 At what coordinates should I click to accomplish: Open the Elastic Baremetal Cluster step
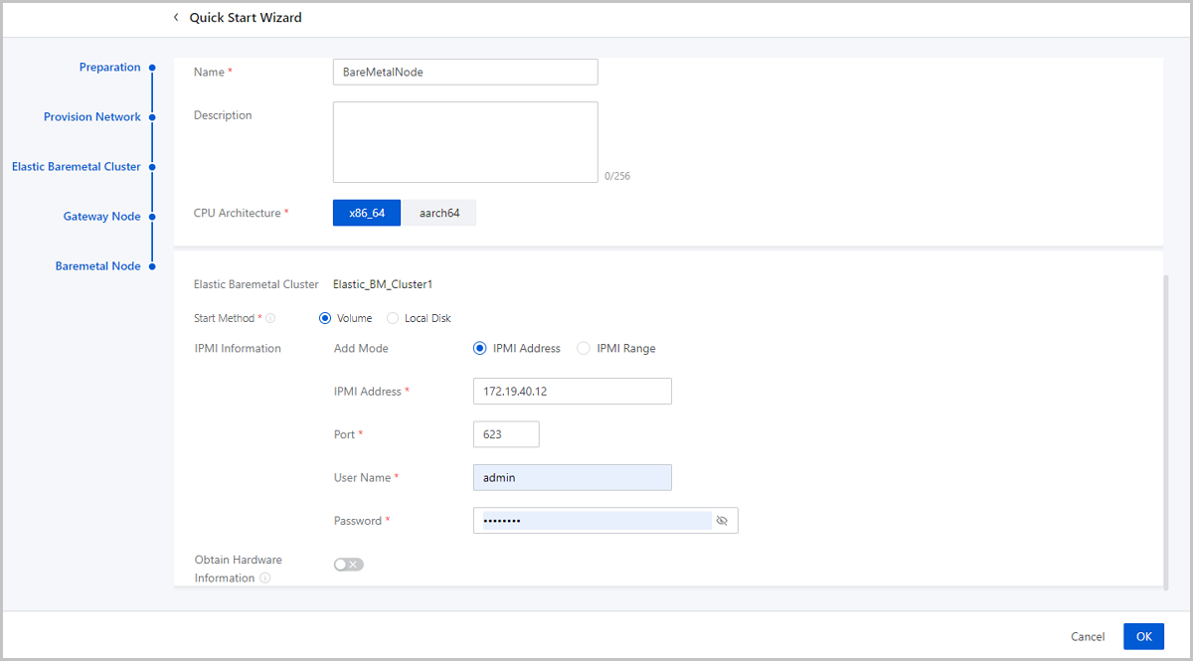[77, 167]
